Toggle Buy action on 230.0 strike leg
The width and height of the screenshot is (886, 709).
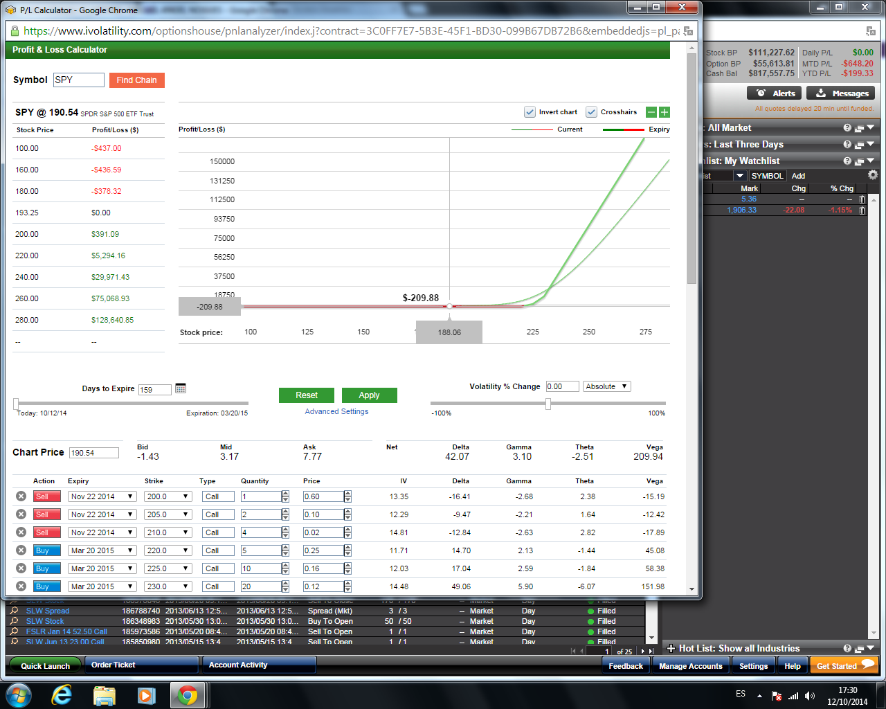click(x=47, y=586)
